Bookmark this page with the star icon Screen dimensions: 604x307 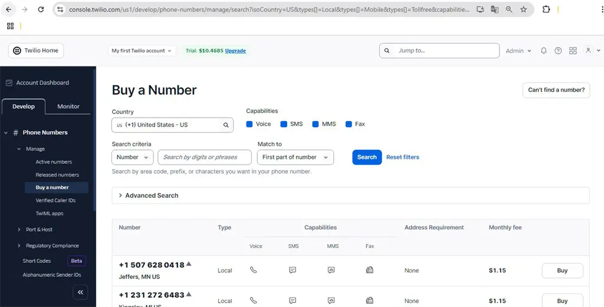point(524,9)
